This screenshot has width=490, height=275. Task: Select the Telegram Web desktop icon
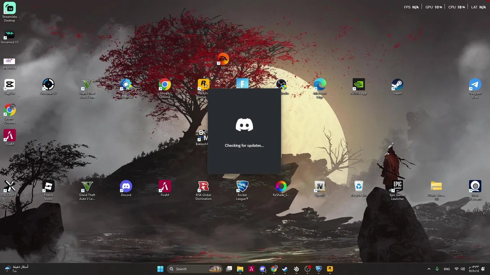point(475,89)
